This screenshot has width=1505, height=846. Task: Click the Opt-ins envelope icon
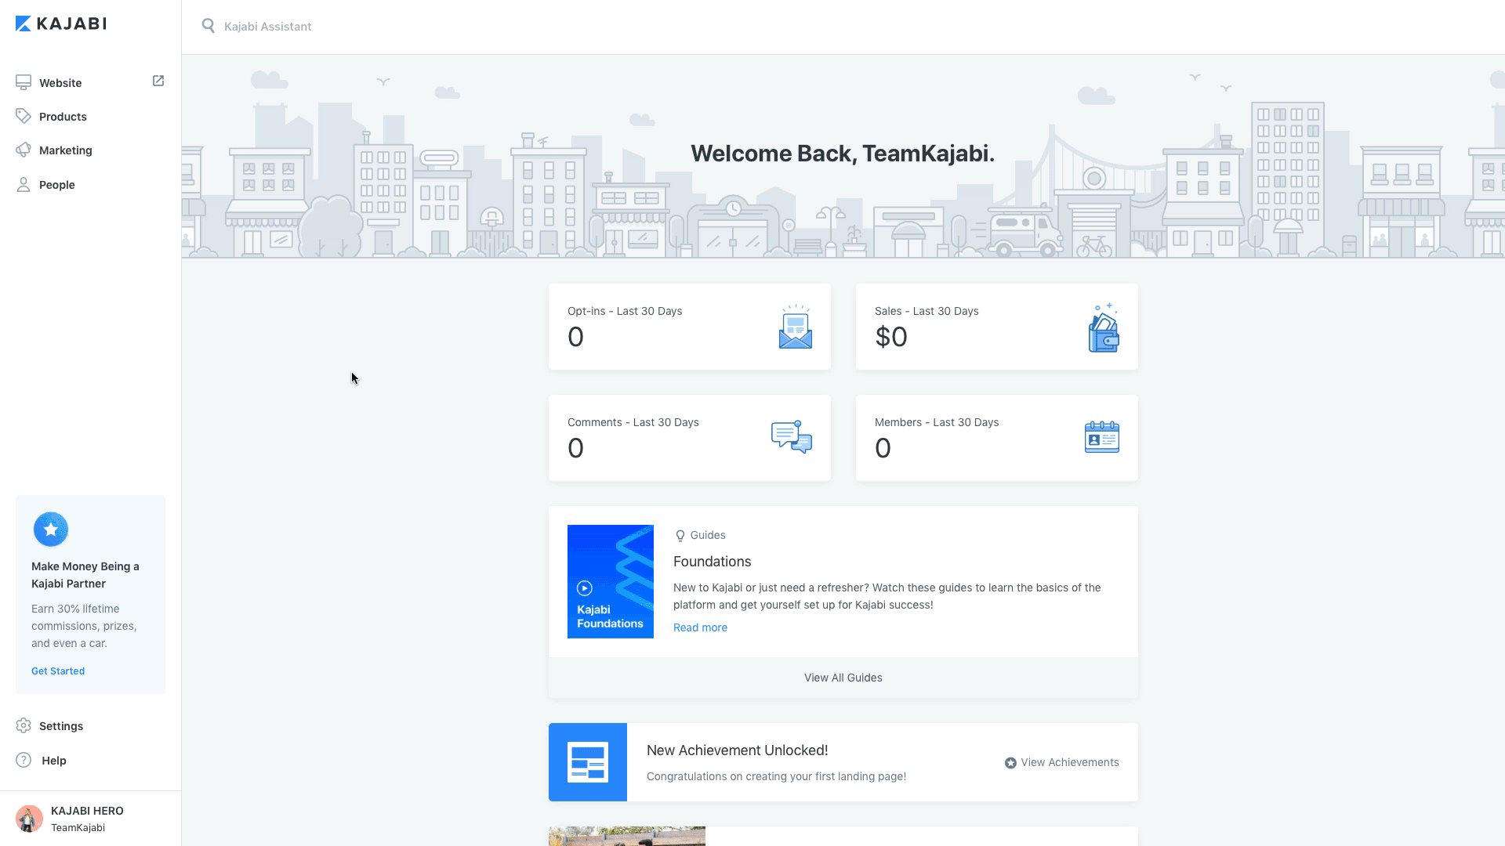pos(795,327)
